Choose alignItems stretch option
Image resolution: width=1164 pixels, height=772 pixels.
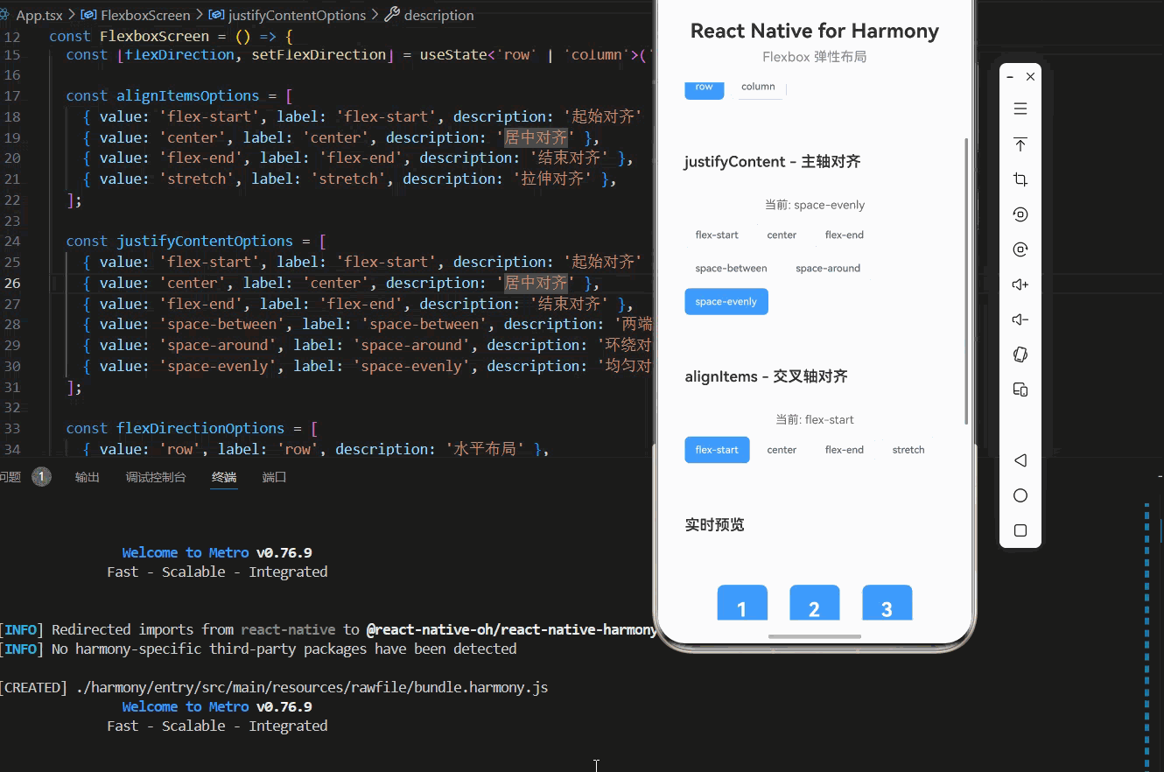pos(908,450)
